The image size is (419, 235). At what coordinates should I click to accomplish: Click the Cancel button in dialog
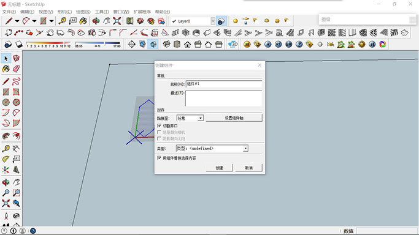click(x=249, y=168)
